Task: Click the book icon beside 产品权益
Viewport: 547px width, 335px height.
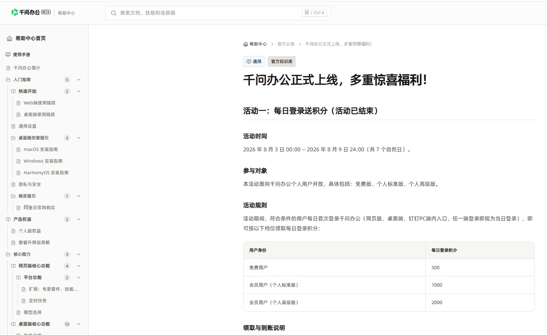Action: click(x=8, y=219)
